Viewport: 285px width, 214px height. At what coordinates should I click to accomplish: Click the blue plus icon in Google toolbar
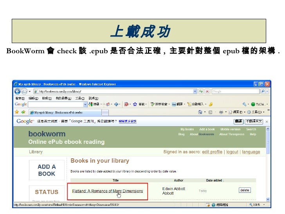116,104
